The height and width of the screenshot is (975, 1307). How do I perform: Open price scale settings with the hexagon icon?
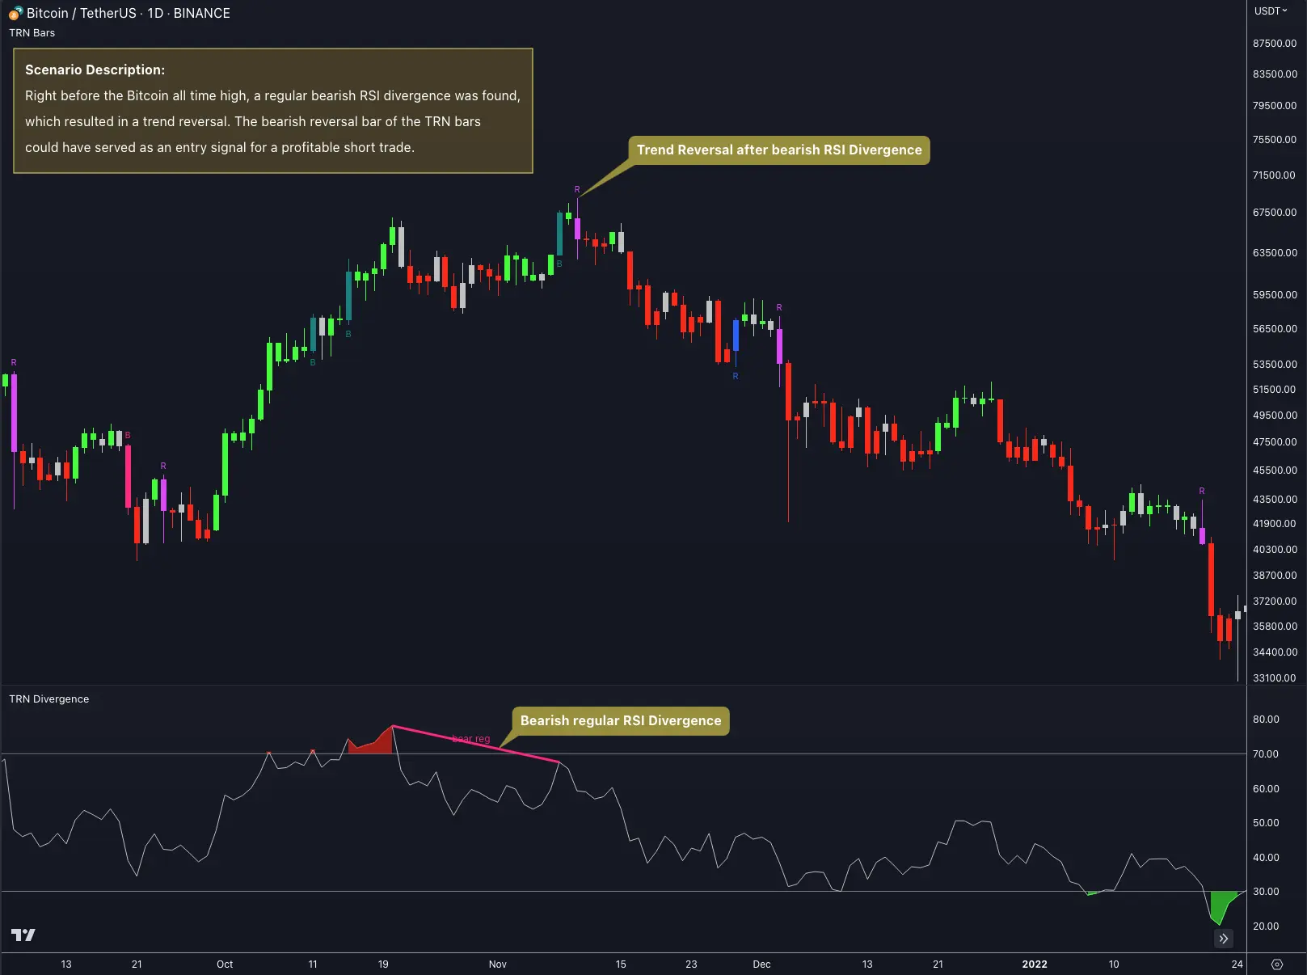(x=1278, y=964)
